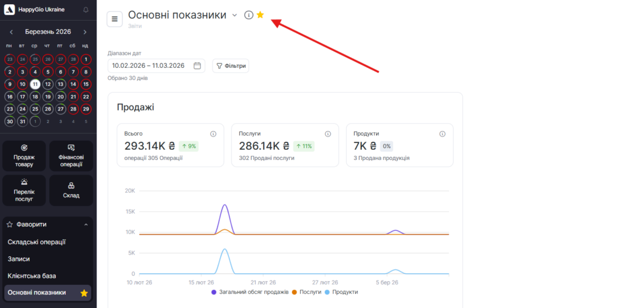This screenshot has height=308, width=622.
Task: Open Складські операції from favorites
Action: (36, 242)
